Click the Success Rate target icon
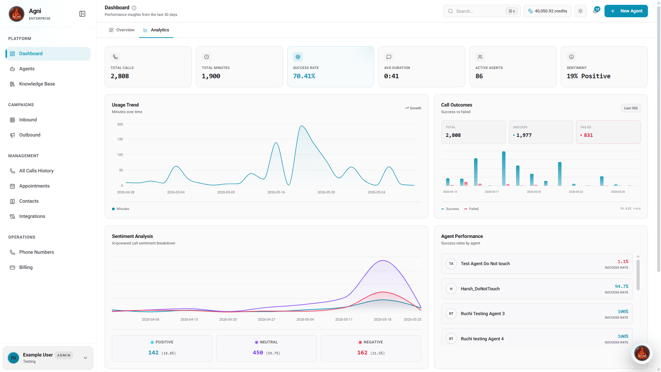This screenshot has height=372, width=661. pyautogui.click(x=298, y=57)
